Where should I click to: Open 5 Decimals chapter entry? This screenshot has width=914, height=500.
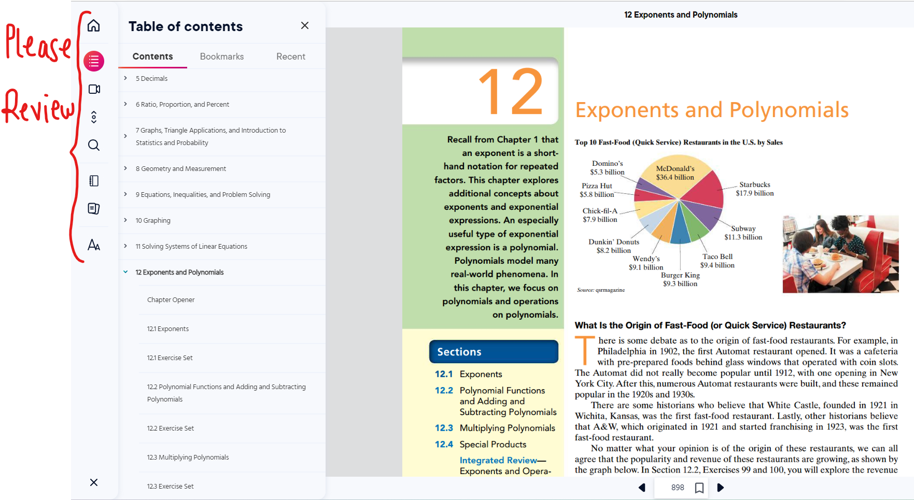click(x=151, y=79)
